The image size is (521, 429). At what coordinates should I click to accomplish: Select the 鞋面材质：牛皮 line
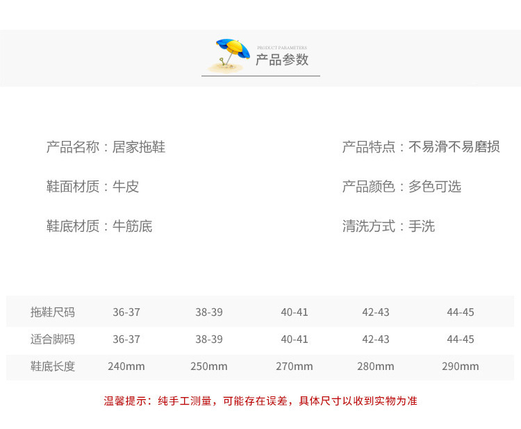92,186
